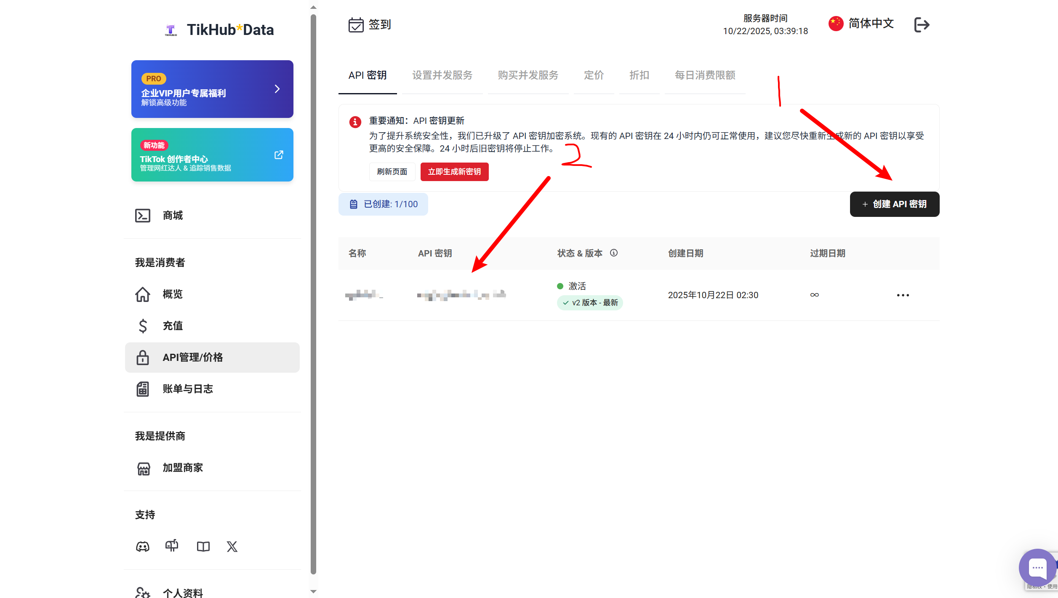Click the logout icon in header
1058x598 pixels.
[922, 24]
